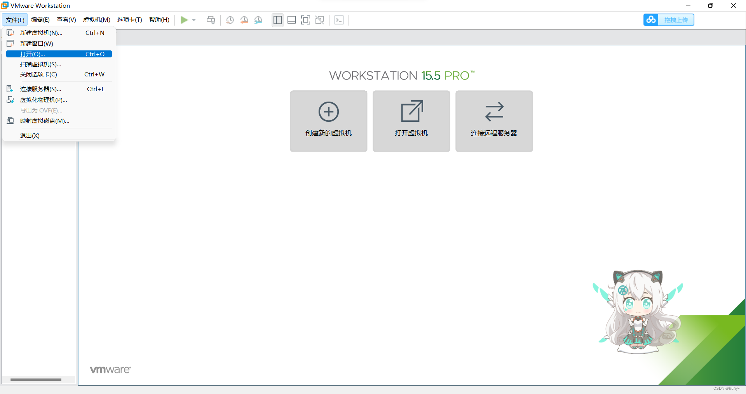Select 映射虚拟磁盘(M)... menu entry
Viewport: 746px width, 394px height.
59,121
